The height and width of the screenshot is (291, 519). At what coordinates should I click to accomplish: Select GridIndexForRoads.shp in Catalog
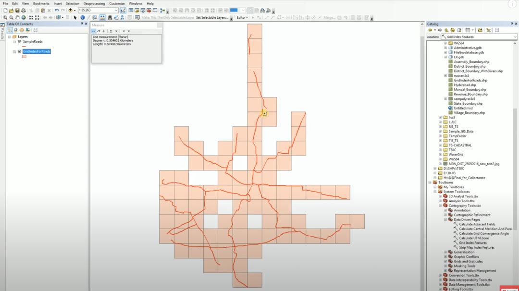470,80
